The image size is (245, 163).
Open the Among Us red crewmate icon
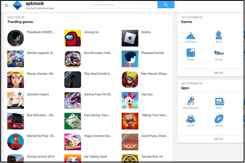(x=73, y=38)
